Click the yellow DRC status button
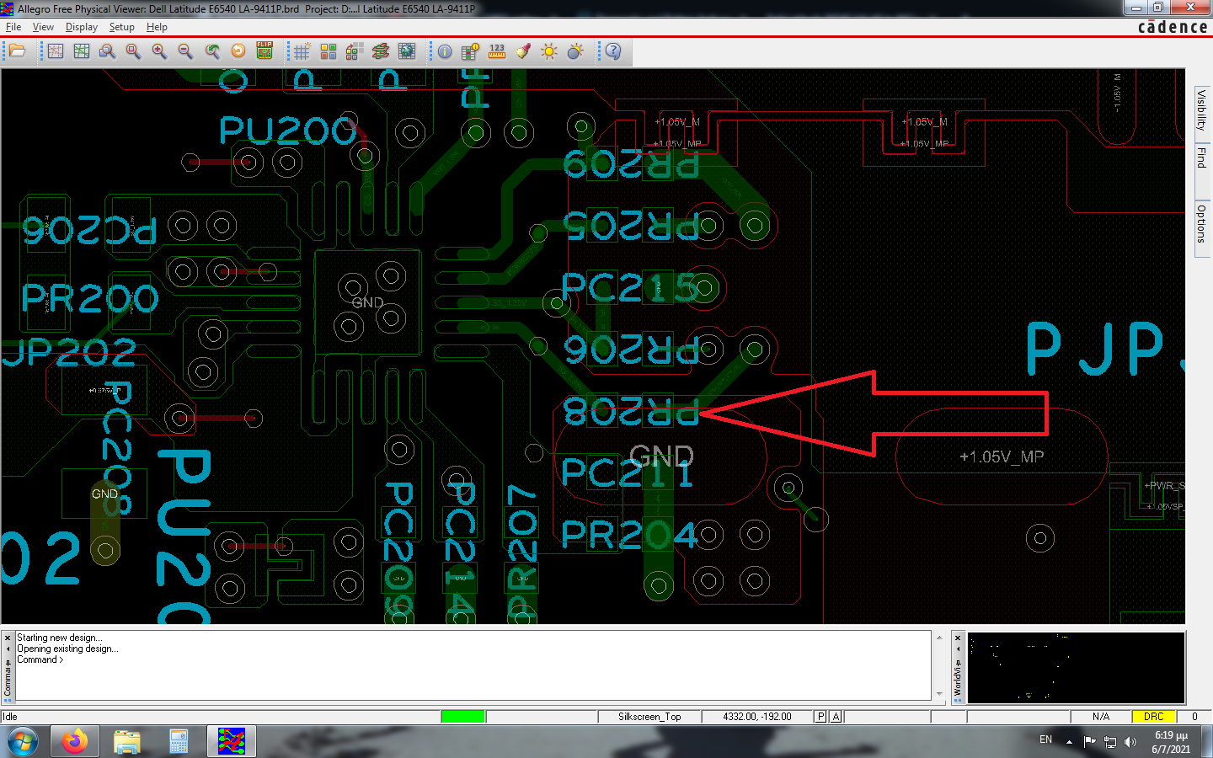The width and height of the screenshot is (1213, 758). pyautogui.click(x=1153, y=717)
